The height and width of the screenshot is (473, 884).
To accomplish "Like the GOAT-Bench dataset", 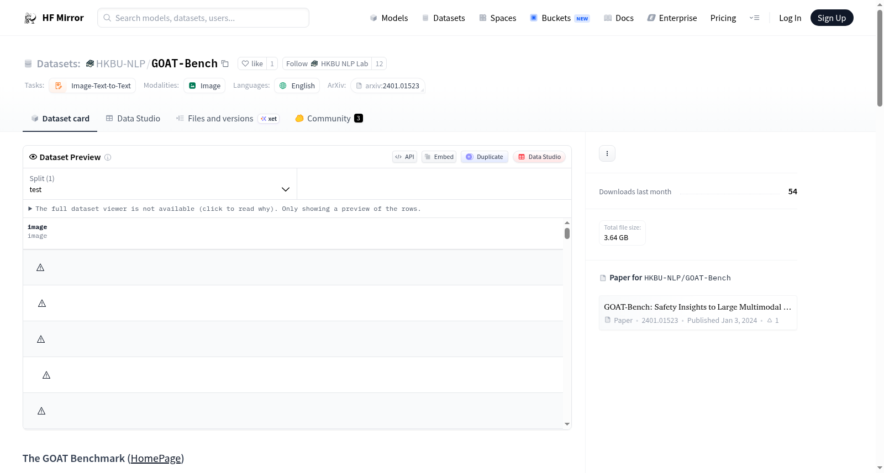I will click(x=252, y=63).
